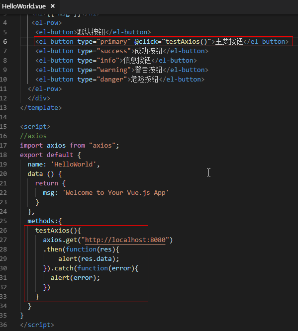Click the 'export default {' line
The image size is (298, 331).
pyautogui.click(x=50, y=155)
